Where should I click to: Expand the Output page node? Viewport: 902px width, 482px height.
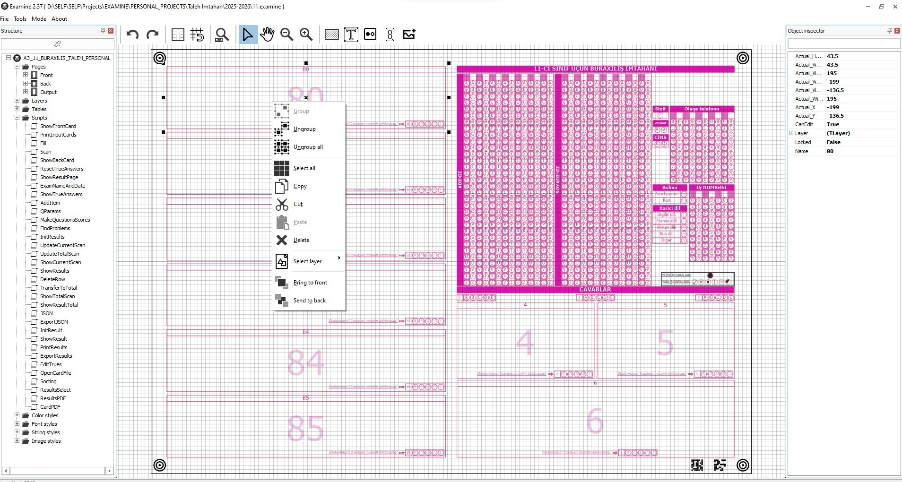[x=26, y=92]
